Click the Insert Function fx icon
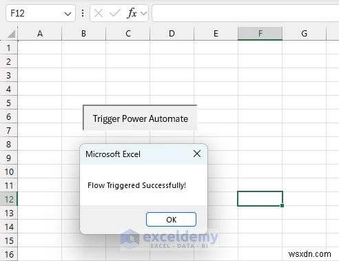Viewport: 339px width, 261px height. (x=132, y=13)
